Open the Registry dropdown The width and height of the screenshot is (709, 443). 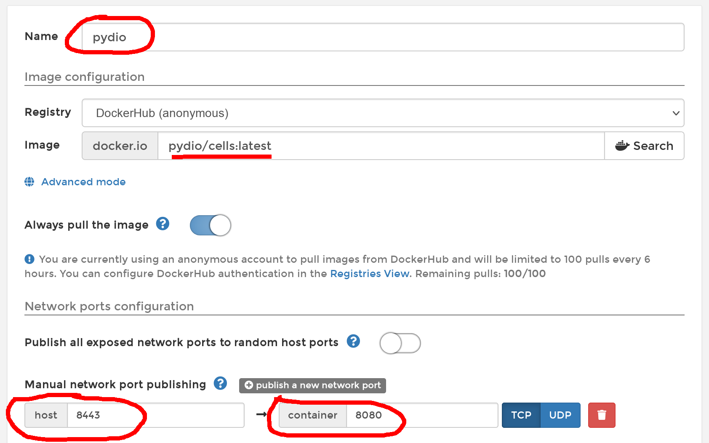pos(383,113)
